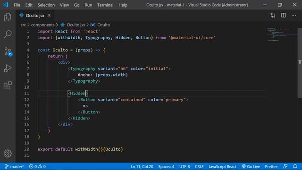Click the '@material-ui/core' string
This screenshot has width=302, height=170.
192,38
